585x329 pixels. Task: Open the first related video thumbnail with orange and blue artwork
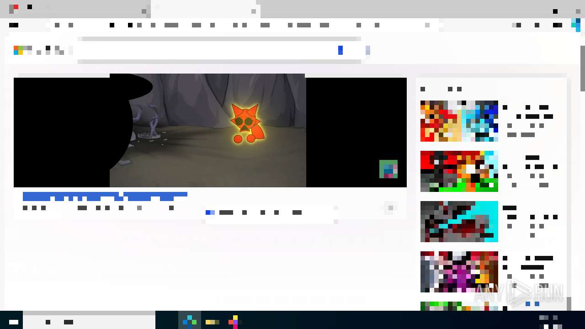click(x=459, y=121)
